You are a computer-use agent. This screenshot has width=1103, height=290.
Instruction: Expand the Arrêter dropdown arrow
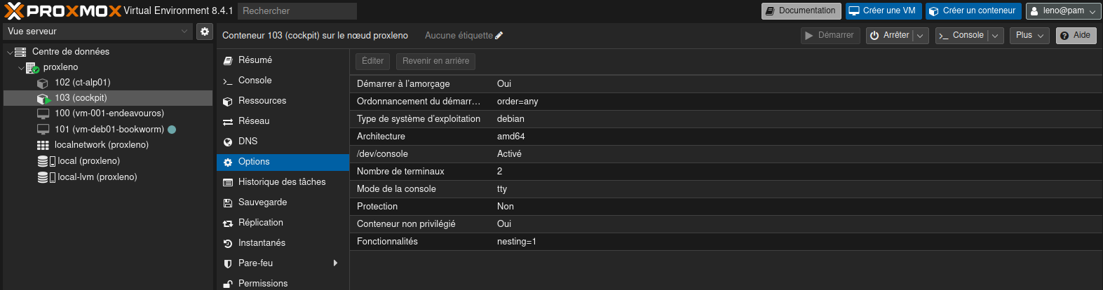[x=921, y=36]
